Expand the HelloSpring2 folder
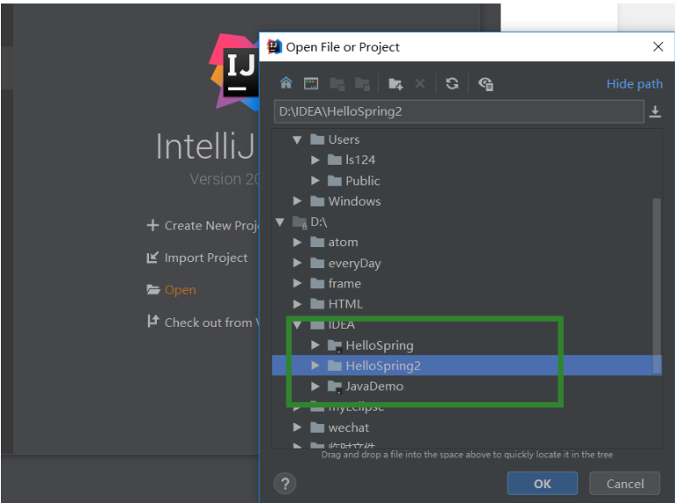675x503 pixels. (x=315, y=365)
